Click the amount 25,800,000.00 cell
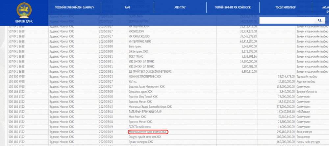329x146 pixels. tap(277, 122)
